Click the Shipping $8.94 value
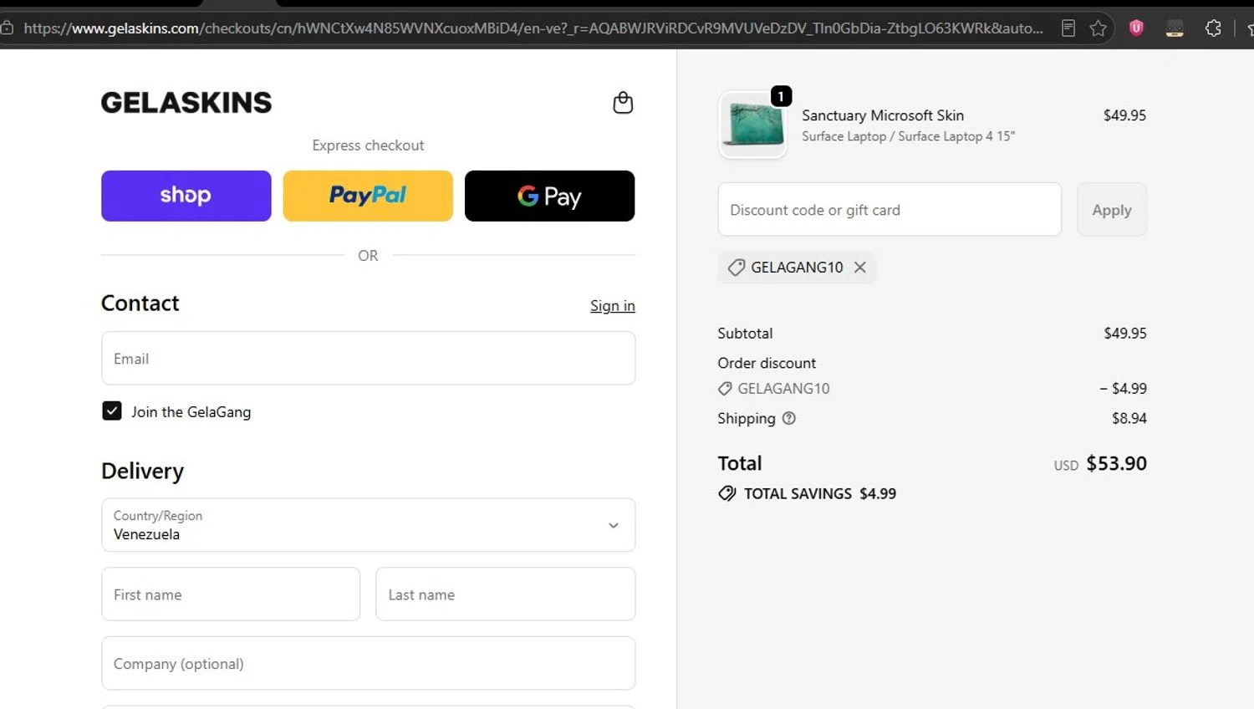Image resolution: width=1254 pixels, height=709 pixels. (1129, 418)
